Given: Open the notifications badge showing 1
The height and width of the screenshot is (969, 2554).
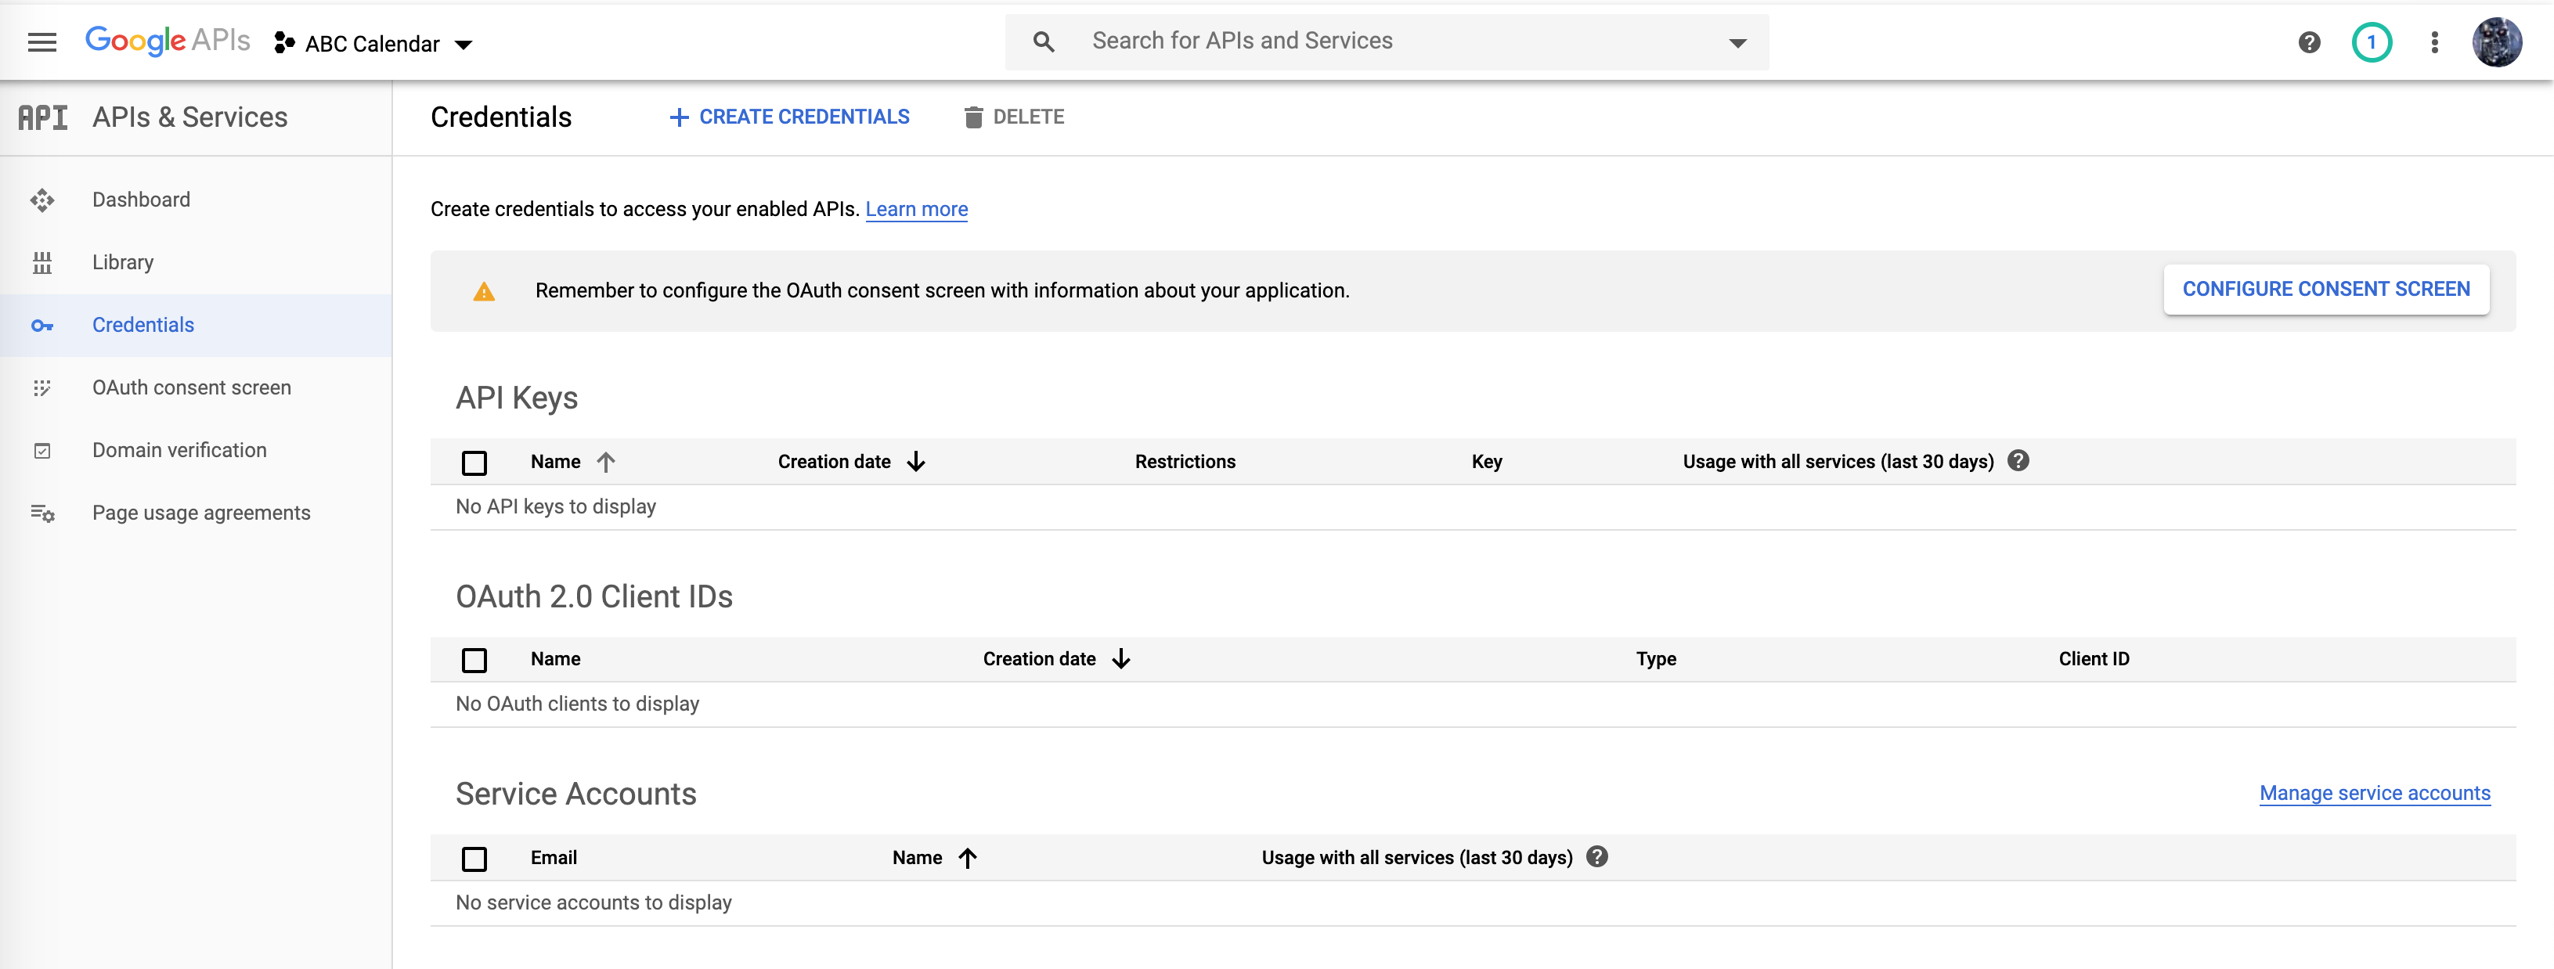Looking at the screenshot, I should (x=2372, y=42).
